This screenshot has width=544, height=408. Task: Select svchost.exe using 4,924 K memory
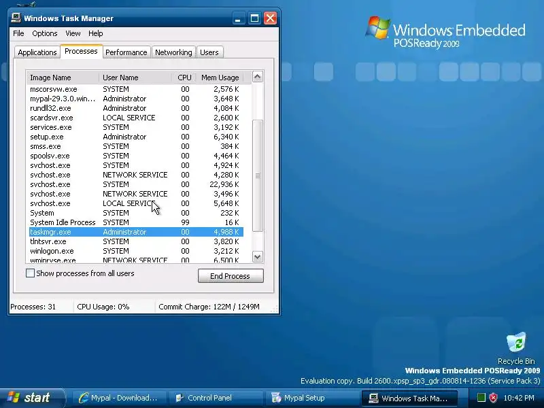[136, 165]
